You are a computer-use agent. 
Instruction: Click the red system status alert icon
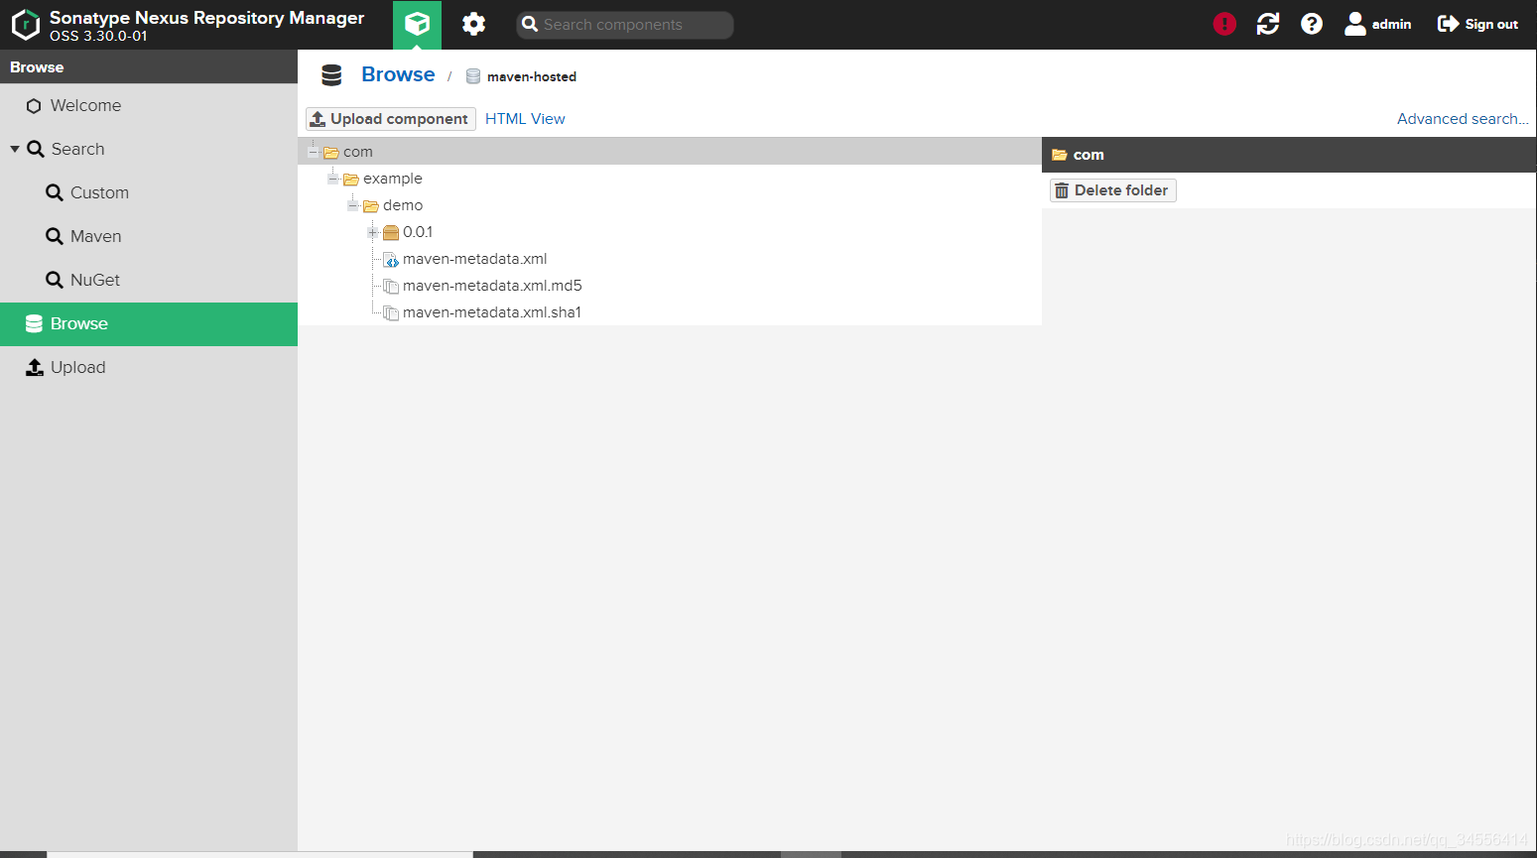coord(1224,24)
